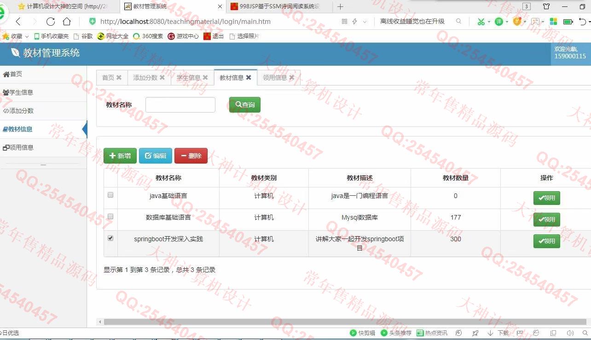Image resolution: width=591 pixels, height=340 pixels.
Task: Open 头条推荐 in the status bar
Action: (x=396, y=333)
